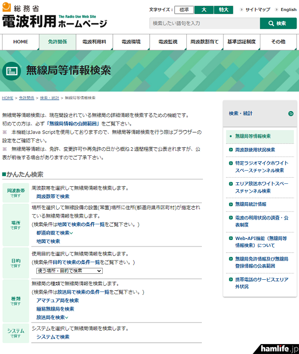Image resolution: width=299 pixels, height=354 pixels.
Task: Click the 種類で探す category tile
Action: (x=15, y=301)
